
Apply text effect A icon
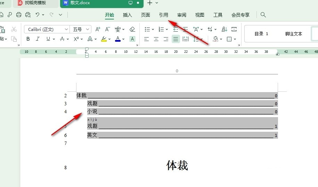[90, 39]
